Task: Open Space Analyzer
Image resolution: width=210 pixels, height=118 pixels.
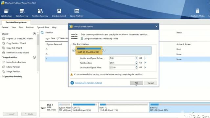Action: 76,13
